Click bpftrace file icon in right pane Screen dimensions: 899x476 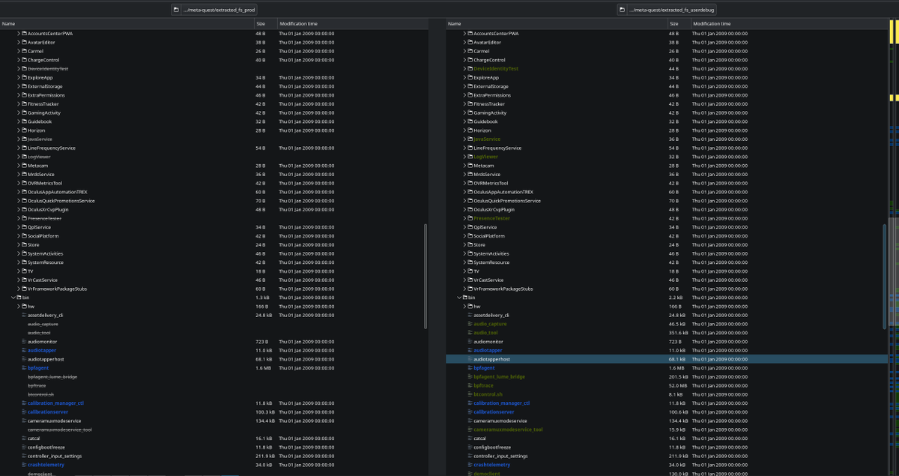pyautogui.click(x=470, y=386)
